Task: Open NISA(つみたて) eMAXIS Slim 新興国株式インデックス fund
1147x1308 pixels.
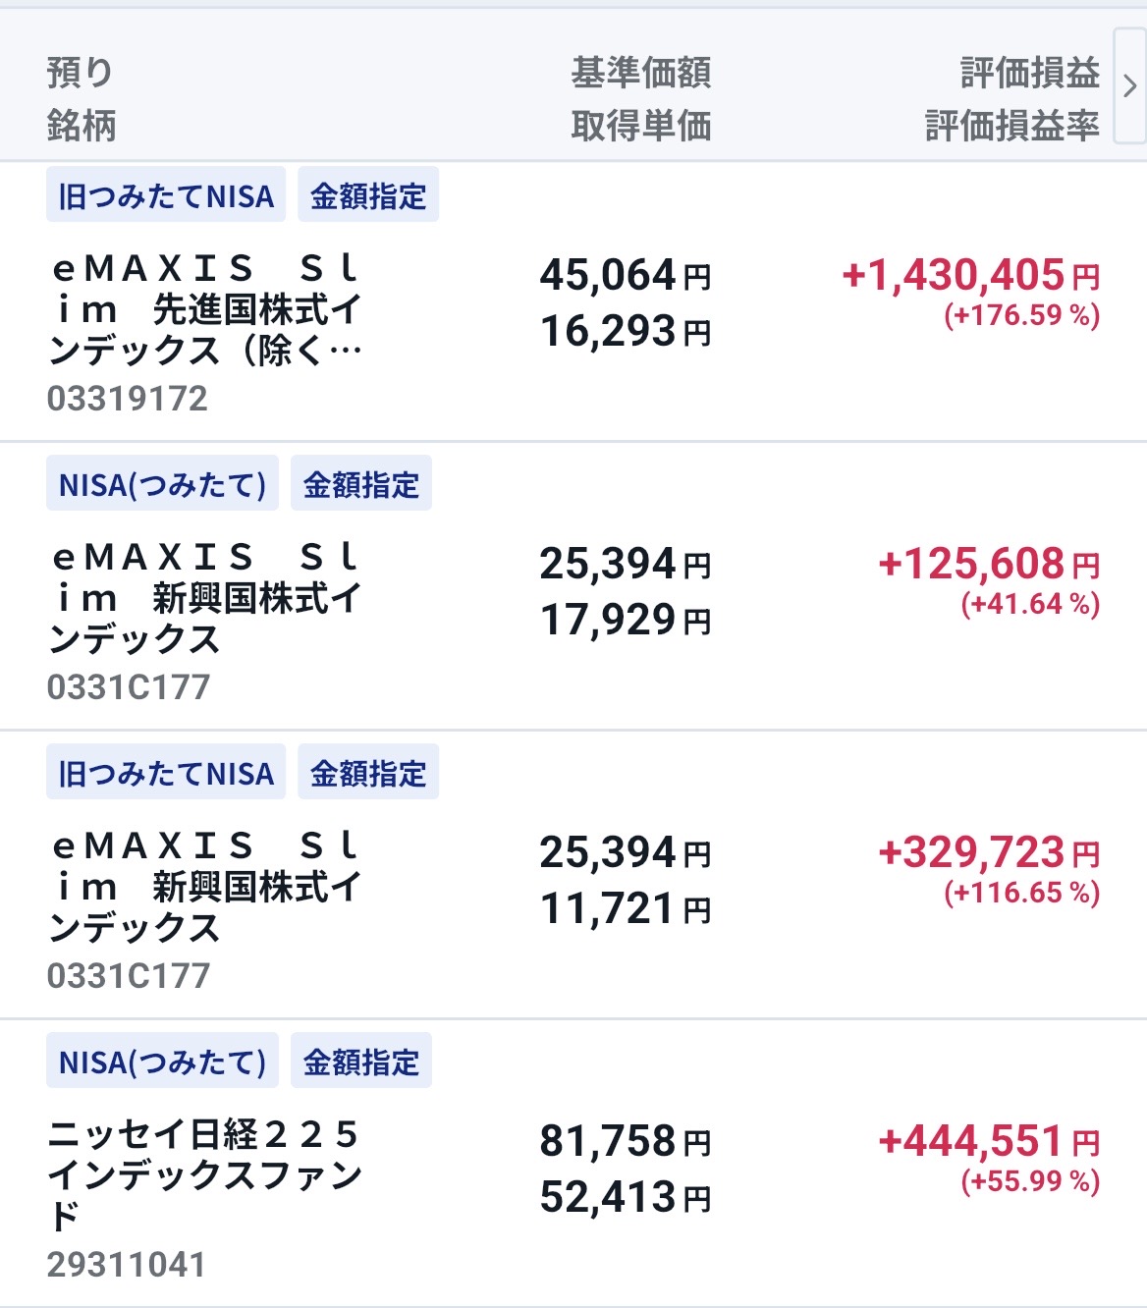Action: coord(573,586)
